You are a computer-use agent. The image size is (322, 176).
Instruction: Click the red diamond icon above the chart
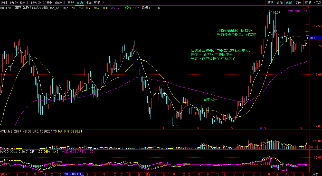coord(304,8)
